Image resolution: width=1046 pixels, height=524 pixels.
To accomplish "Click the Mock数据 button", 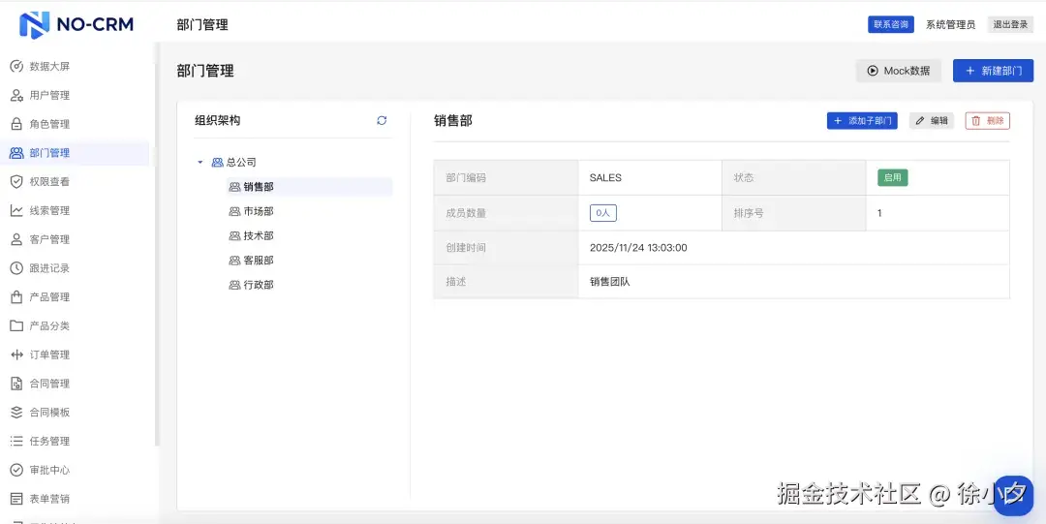I will pos(898,71).
